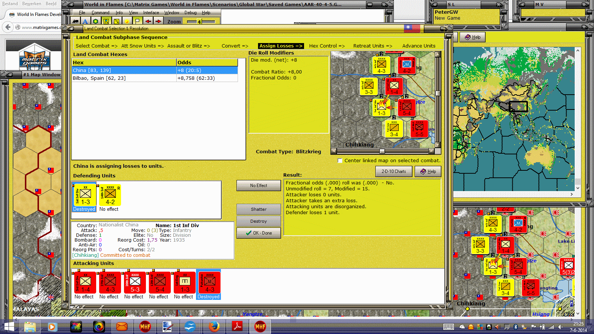The width and height of the screenshot is (594, 334).
Task: Click red 5-5 counter in combat detail map
Action: [x=419, y=129]
